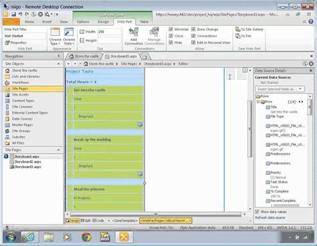317x246 pixels.
Task: Click the Width input field
Action: pos(110,32)
